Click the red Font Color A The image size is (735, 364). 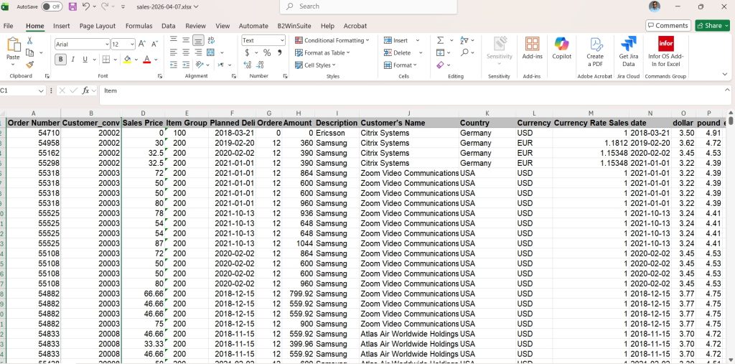[146, 60]
